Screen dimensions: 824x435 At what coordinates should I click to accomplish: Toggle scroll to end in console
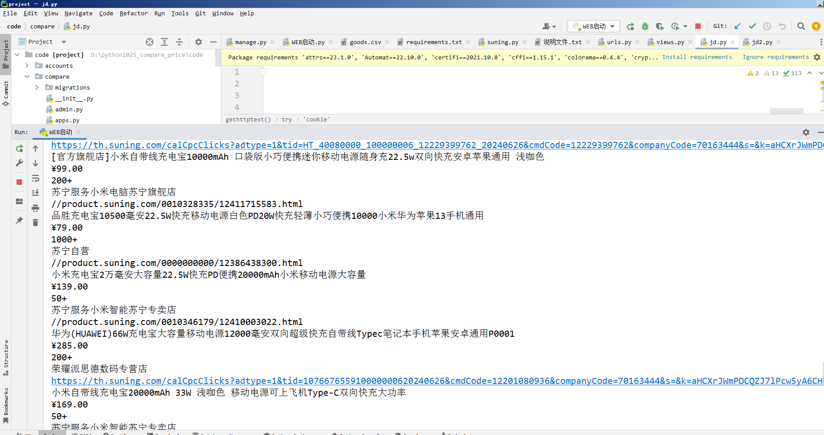pos(35,193)
